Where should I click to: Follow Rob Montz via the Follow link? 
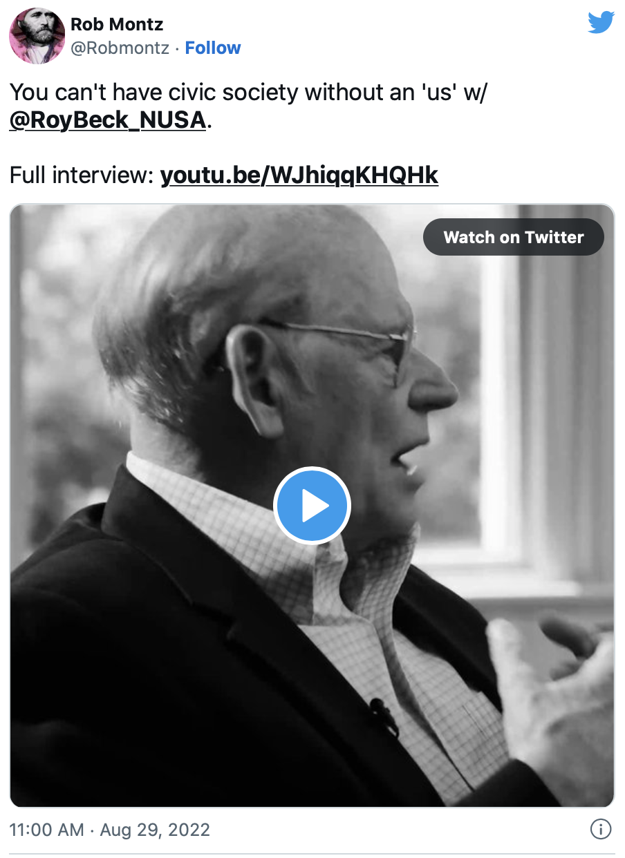pyautogui.click(x=213, y=48)
